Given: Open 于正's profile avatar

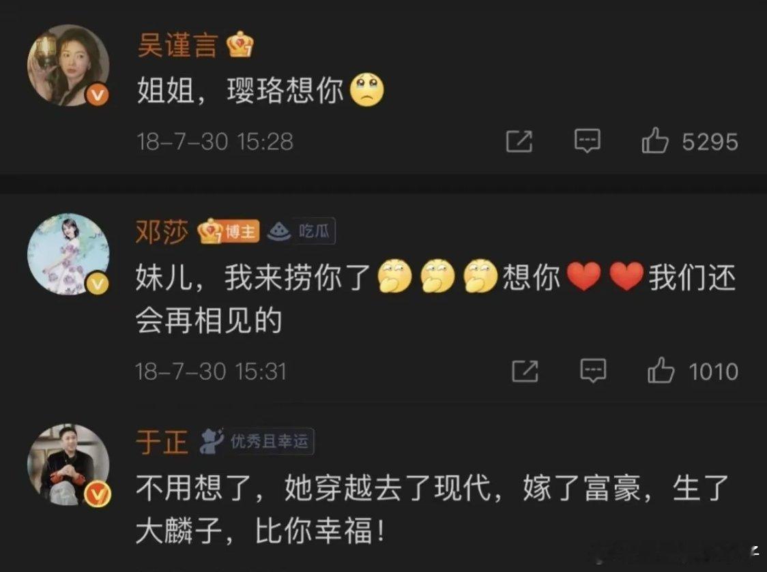Looking at the screenshot, I should [x=69, y=465].
